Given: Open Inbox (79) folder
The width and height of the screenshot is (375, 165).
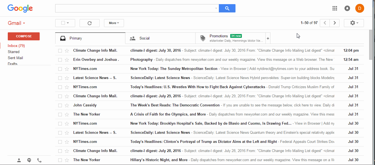Looking at the screenshot, I should pos(16,46).
